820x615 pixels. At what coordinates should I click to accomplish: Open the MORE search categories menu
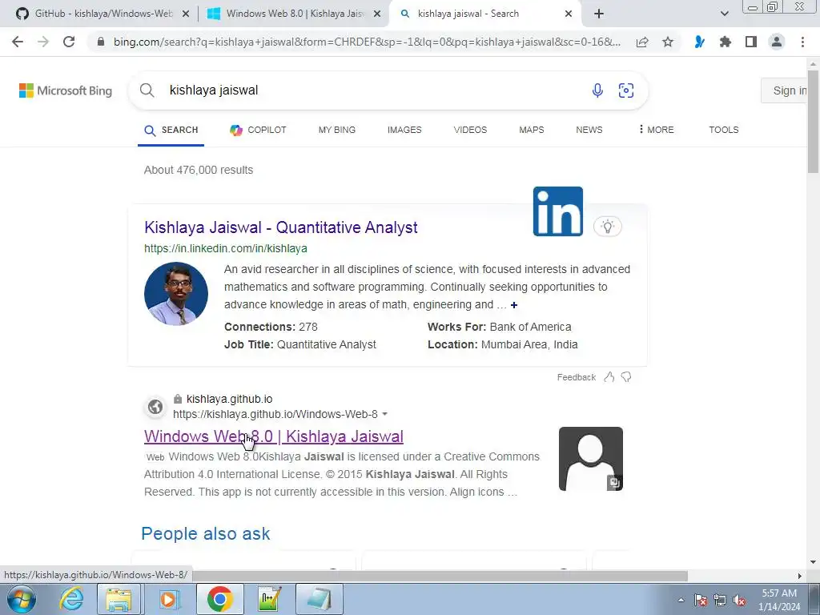pos(656,130)
